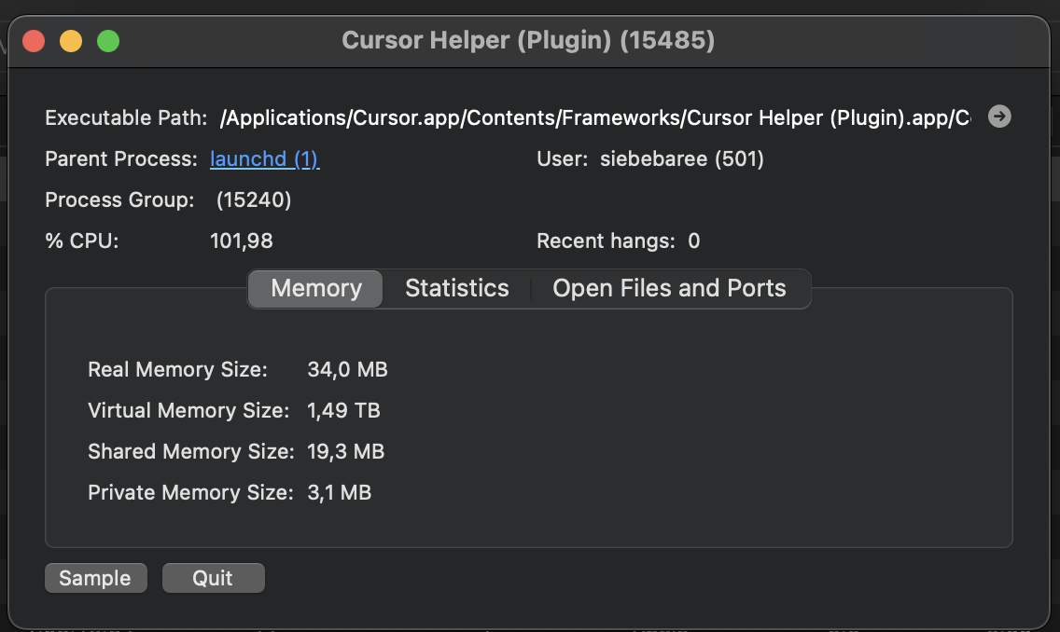Switch to the Statistics tab

pos(456,288)
